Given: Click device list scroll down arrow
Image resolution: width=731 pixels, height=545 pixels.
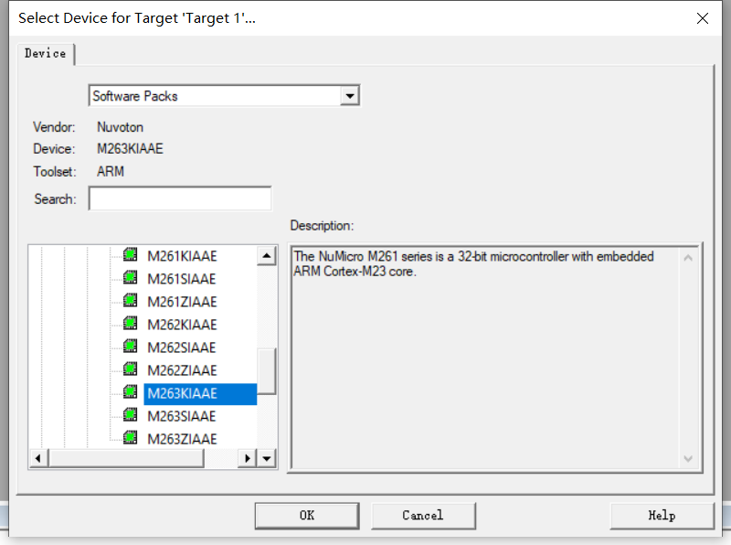Looking at the screenshot, I should click(267, 459).
